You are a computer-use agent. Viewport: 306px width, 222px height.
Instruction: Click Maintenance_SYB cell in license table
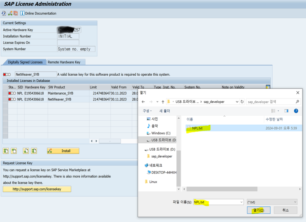tap(60, 93)
